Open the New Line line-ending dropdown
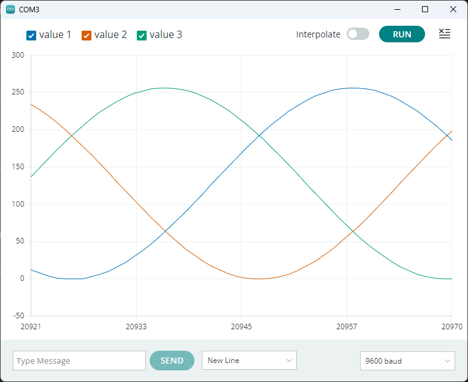The image size is (468, 382). coord(249,361)
